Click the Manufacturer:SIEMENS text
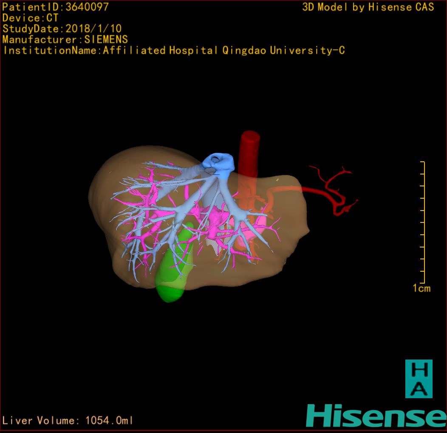This screenshot has width=447, height=433. pyautogui.click(x=65, y=39)
